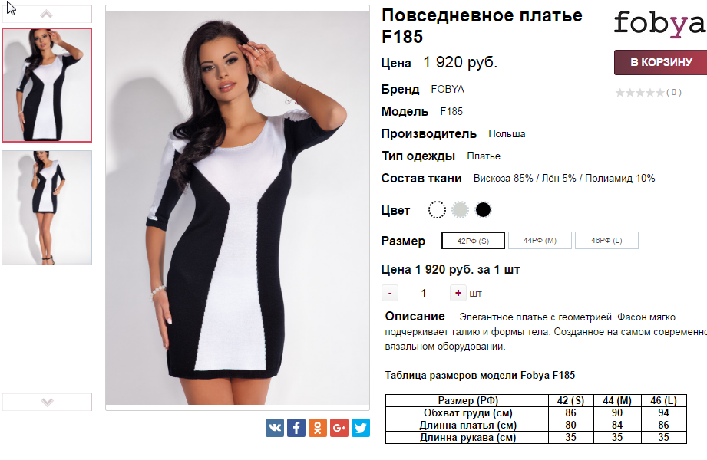Pick size 46РФ (L)
Screen dimensions: 707x460
(606, 241)
